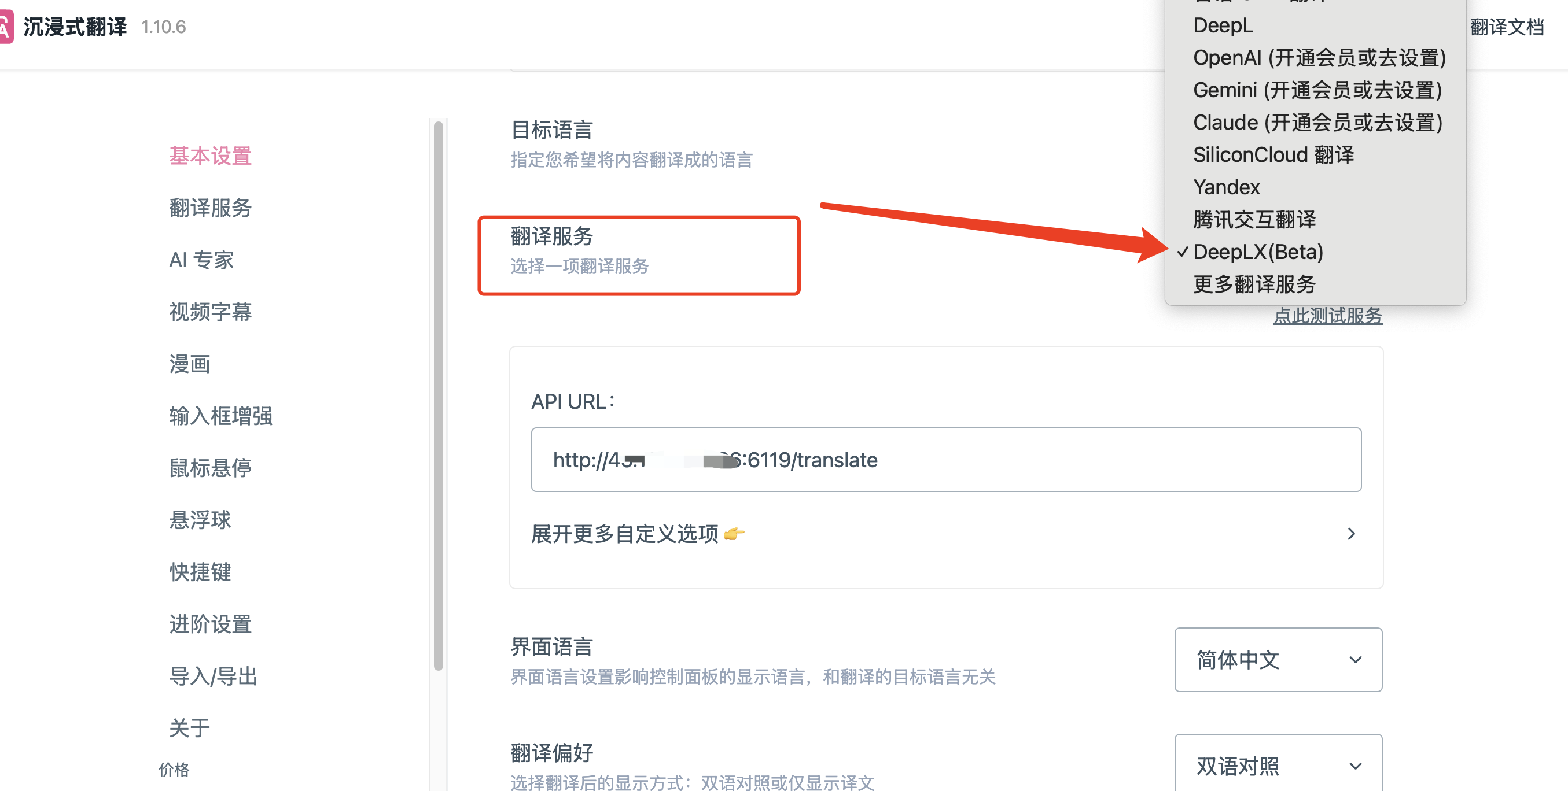
Task: Expand the custom options chevron arrow
Action: pyautogui.click(x=1351, y=534)
